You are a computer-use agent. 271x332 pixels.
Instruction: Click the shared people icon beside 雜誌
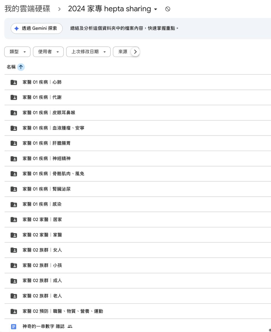click(x=70, y=326)
